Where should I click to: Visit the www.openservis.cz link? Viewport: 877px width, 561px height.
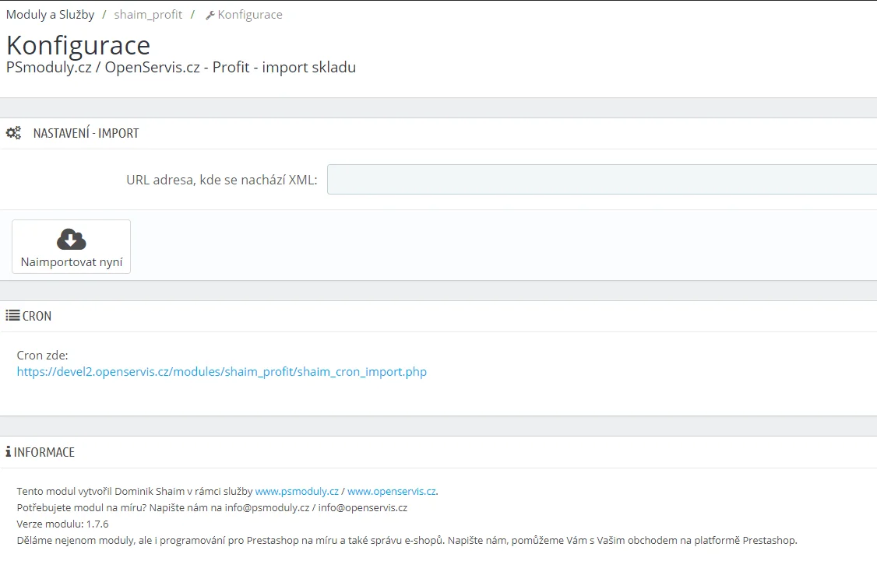pos(391,492)
